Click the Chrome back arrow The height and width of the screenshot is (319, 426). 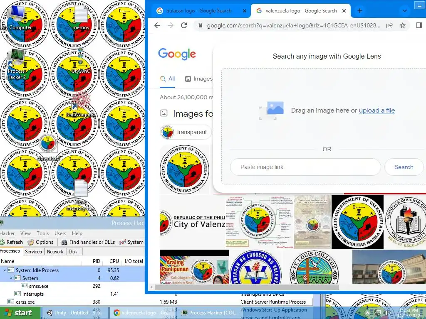(x=157, y=25)
